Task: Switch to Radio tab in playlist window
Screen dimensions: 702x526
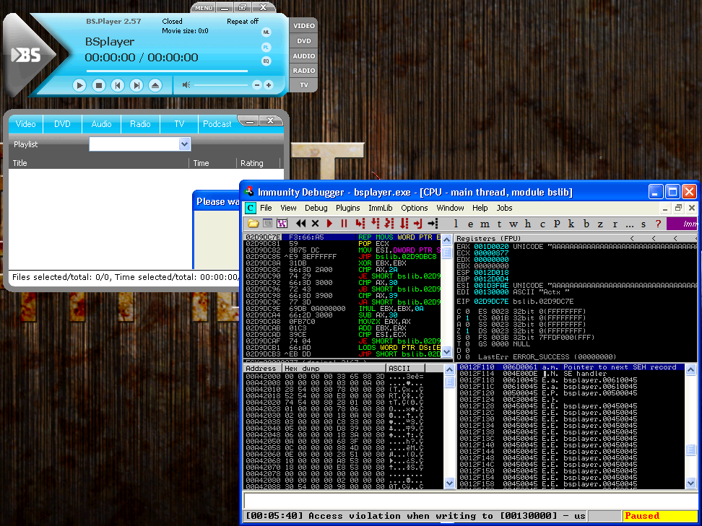Action: pos(140,124)
